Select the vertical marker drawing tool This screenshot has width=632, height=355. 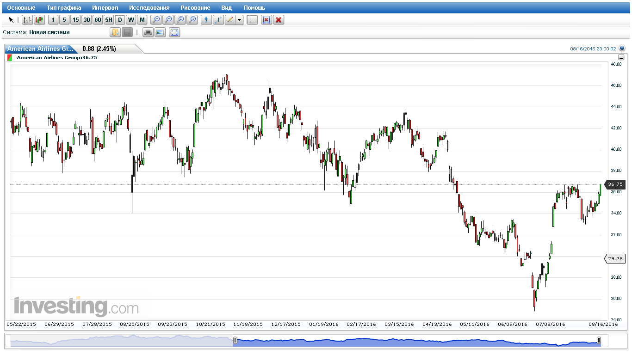206,20
